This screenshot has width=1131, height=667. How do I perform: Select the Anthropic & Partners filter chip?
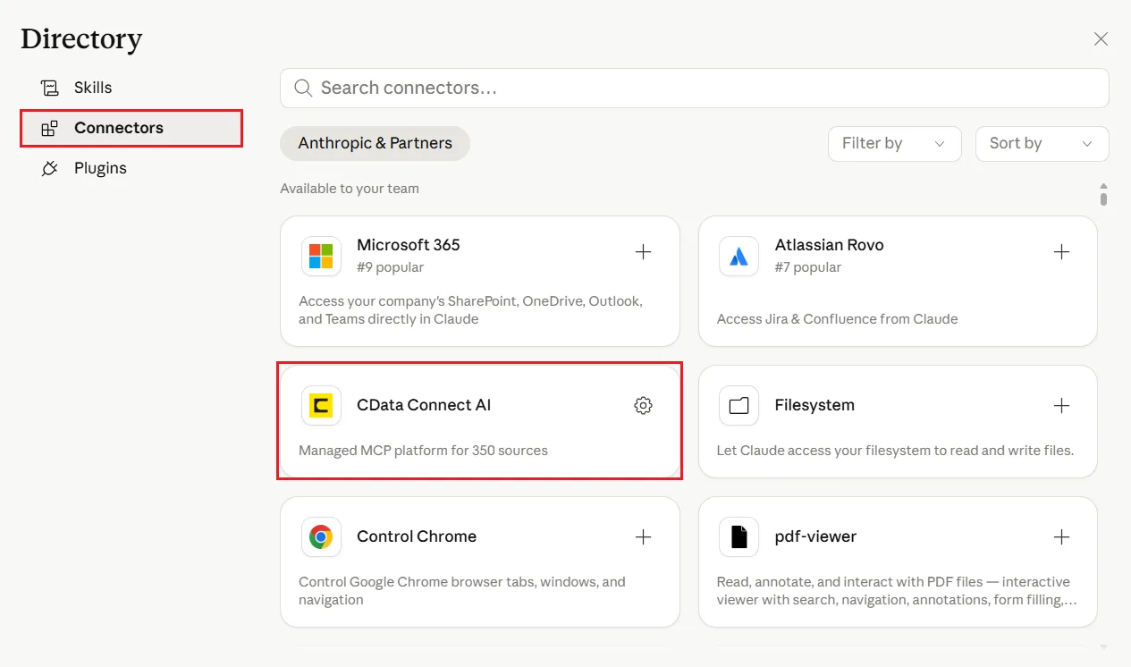tap(375, 143)
